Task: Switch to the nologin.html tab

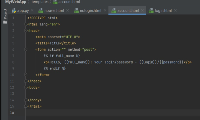Action: pyautogui.click(x=90, y=10)
